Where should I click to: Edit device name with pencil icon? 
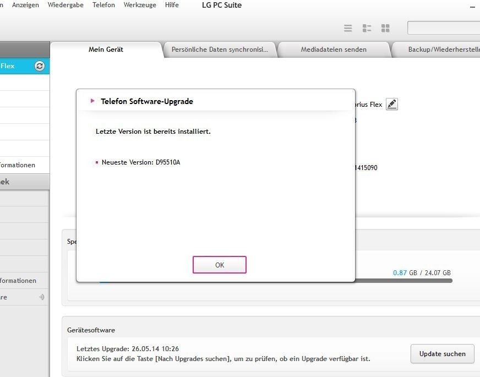coord(392,104)
